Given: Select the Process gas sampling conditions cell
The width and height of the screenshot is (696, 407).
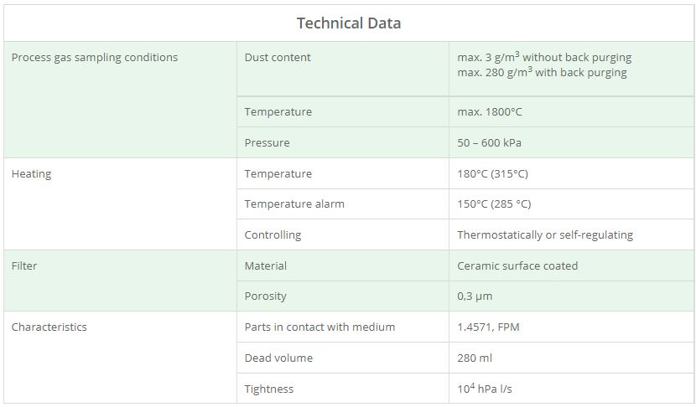Looking at the screenshot, I should (x=95, y=58).
